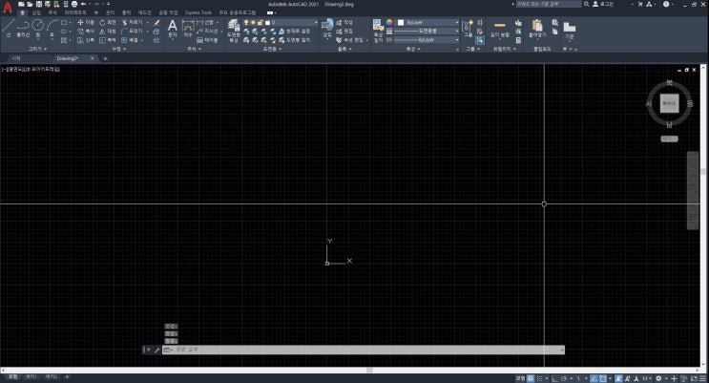Click the Match Properties icon
This screenshot has width=709, height=383.
378,26
